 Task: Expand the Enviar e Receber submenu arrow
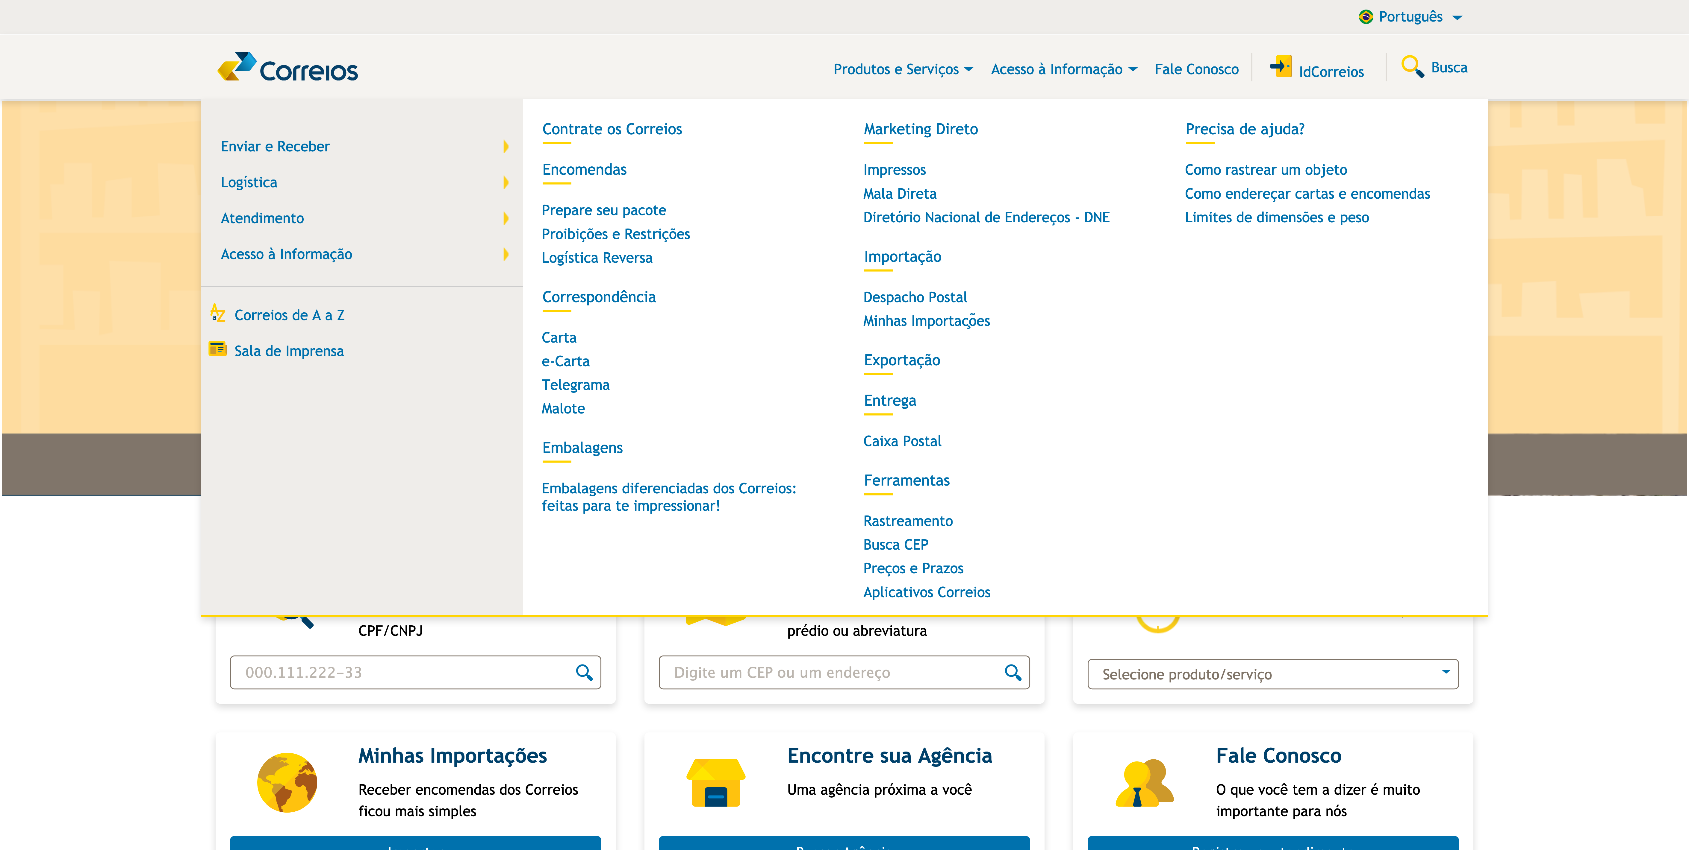tap(506, 147)
